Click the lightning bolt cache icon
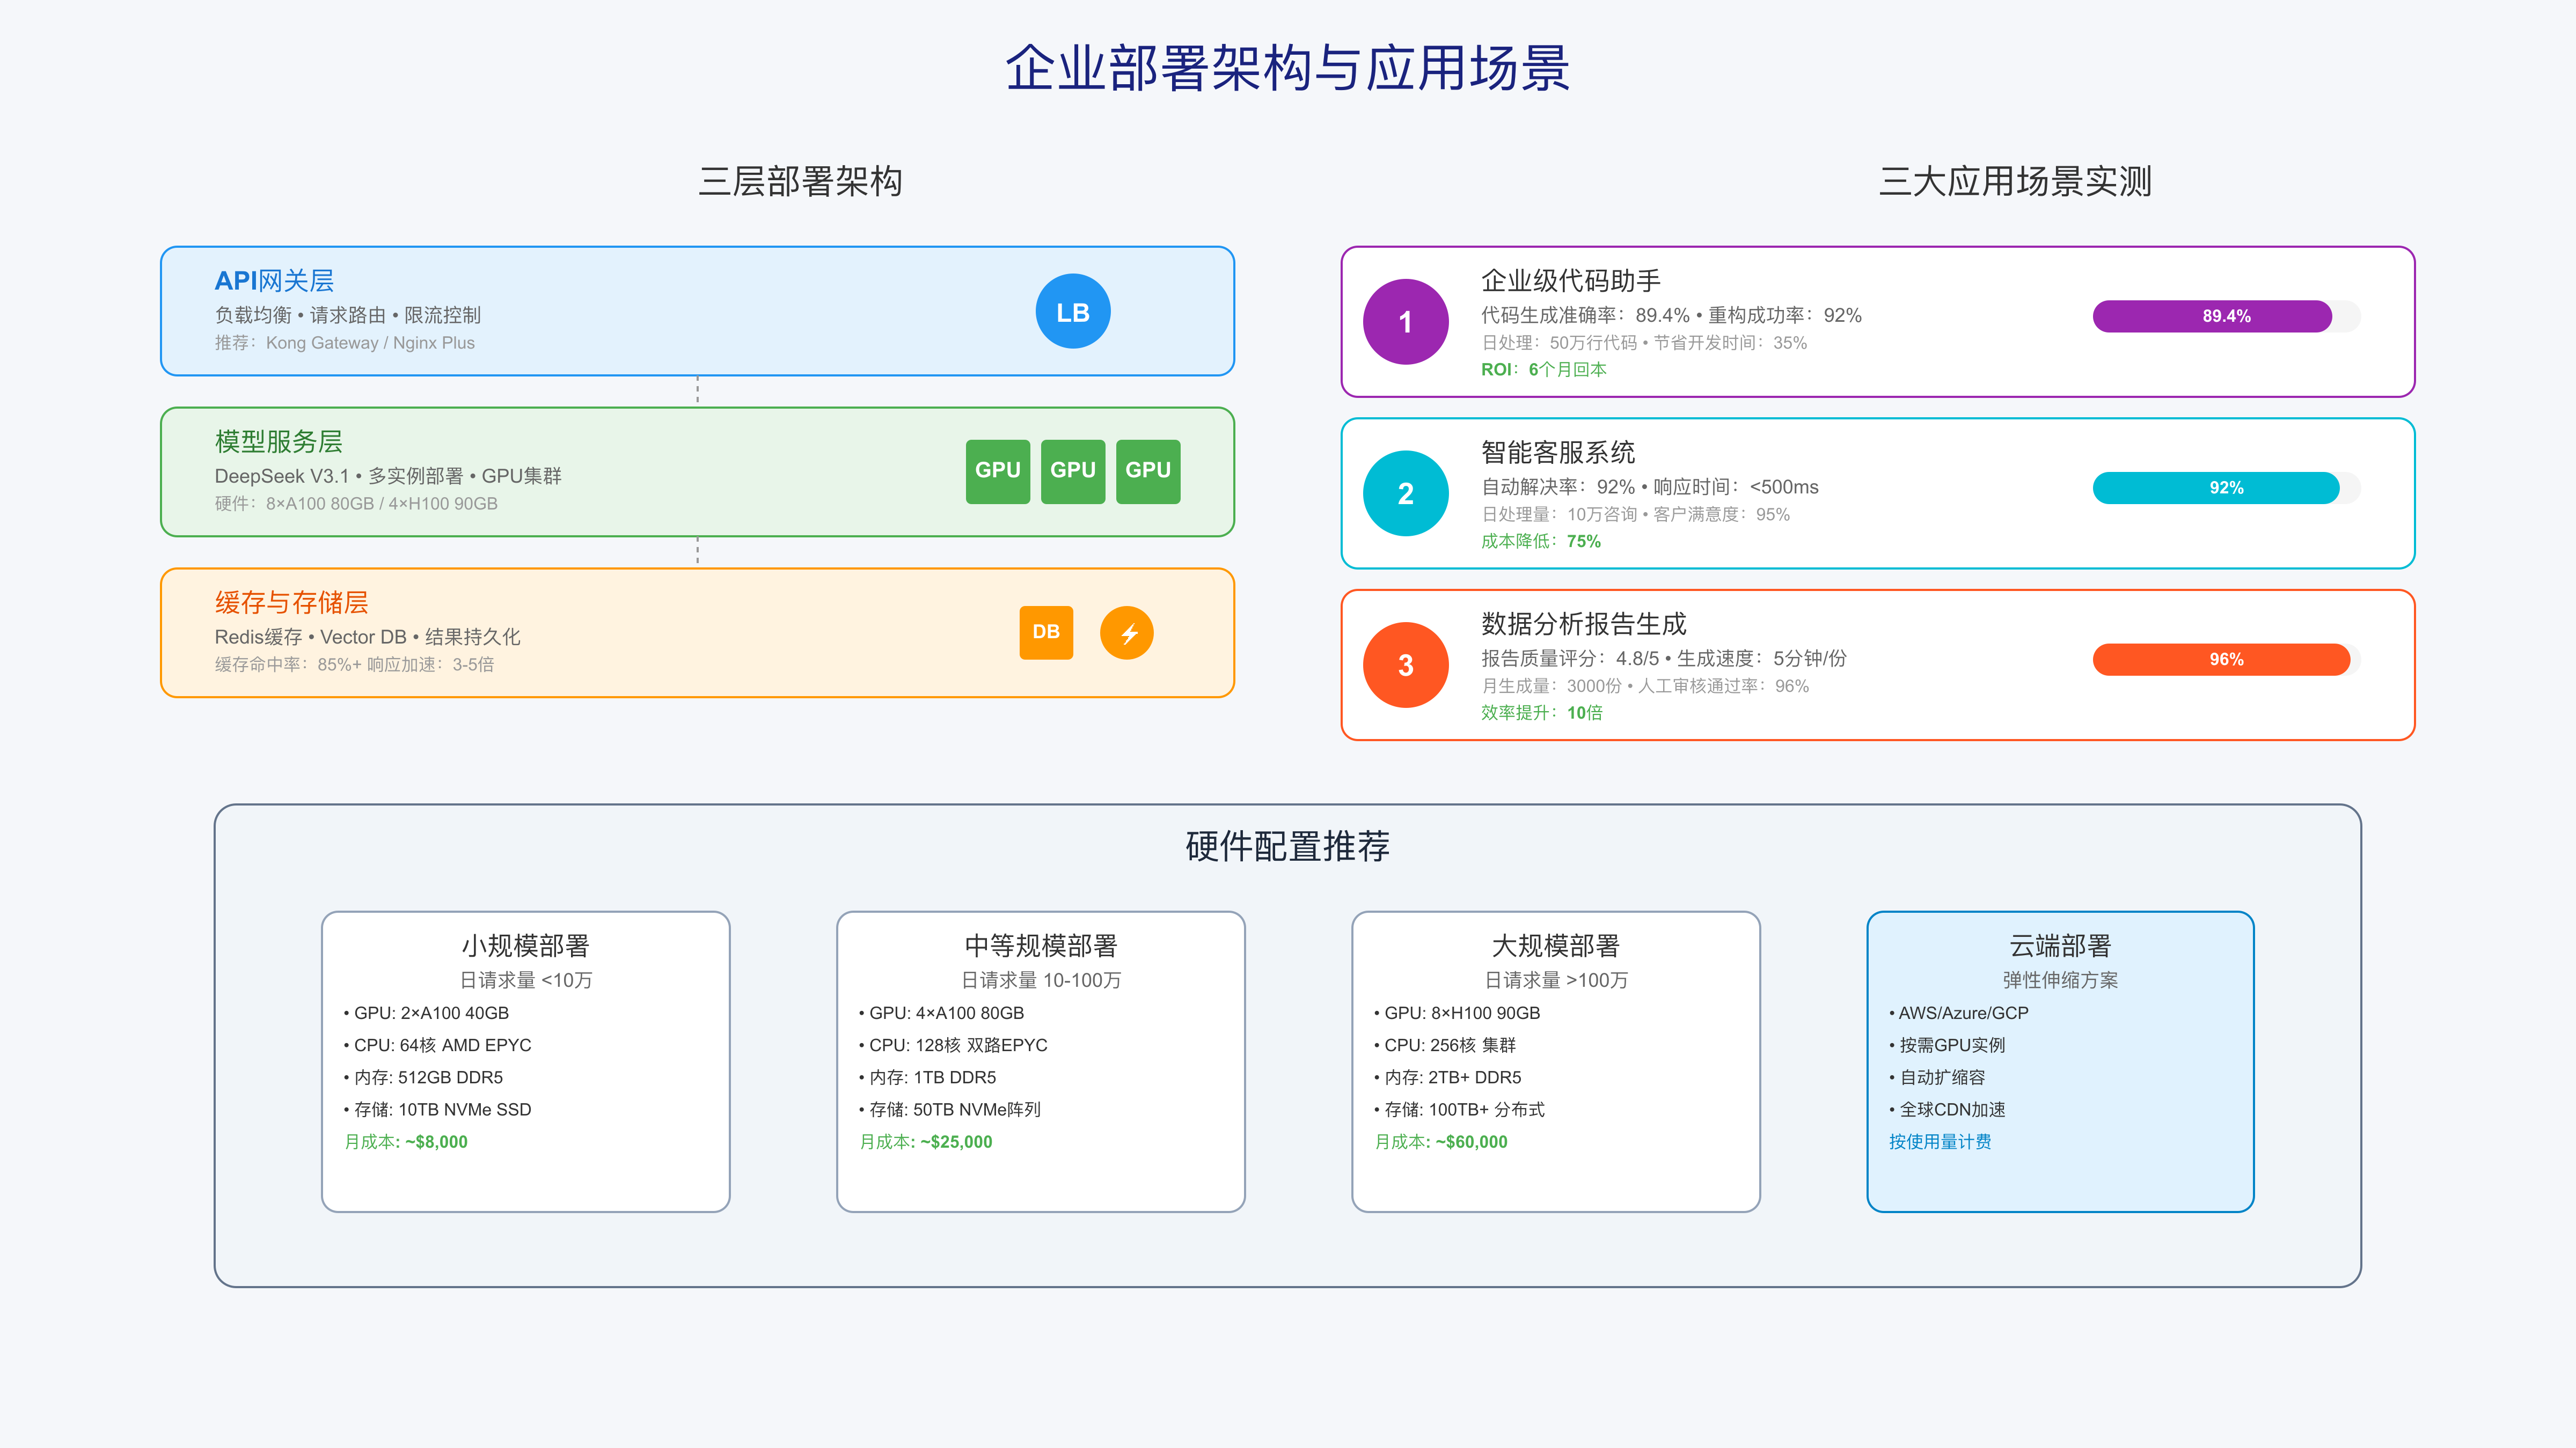Screen dimensions: 2576x1448 [x=1127, y=633]
